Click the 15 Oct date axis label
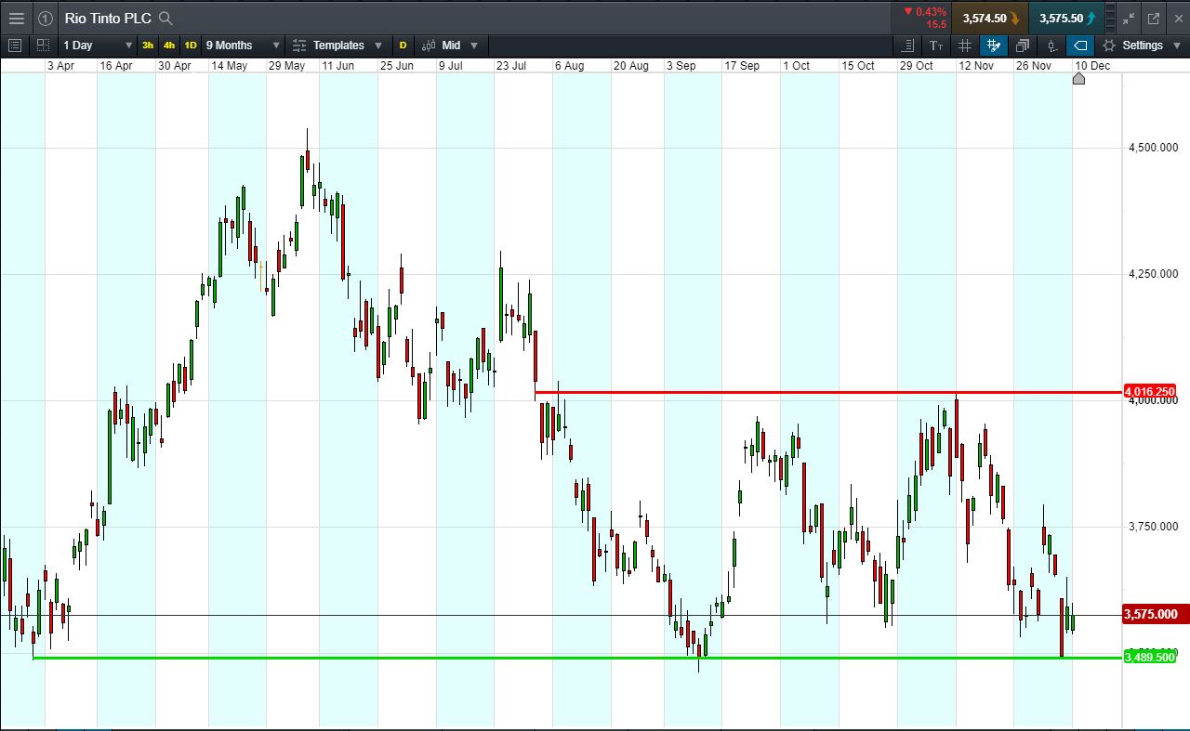This screenshot has width=1190, height=731. coord(858,66)
